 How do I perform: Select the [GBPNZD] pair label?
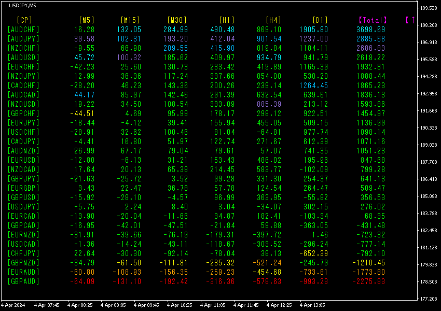pos(23,263)
